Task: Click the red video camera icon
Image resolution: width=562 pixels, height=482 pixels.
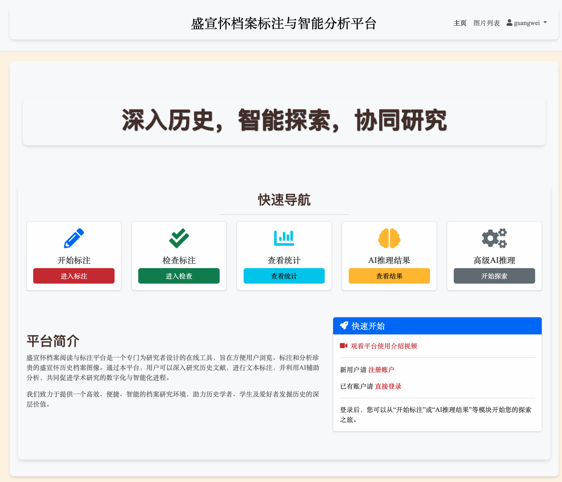Action: pos(344,346)
